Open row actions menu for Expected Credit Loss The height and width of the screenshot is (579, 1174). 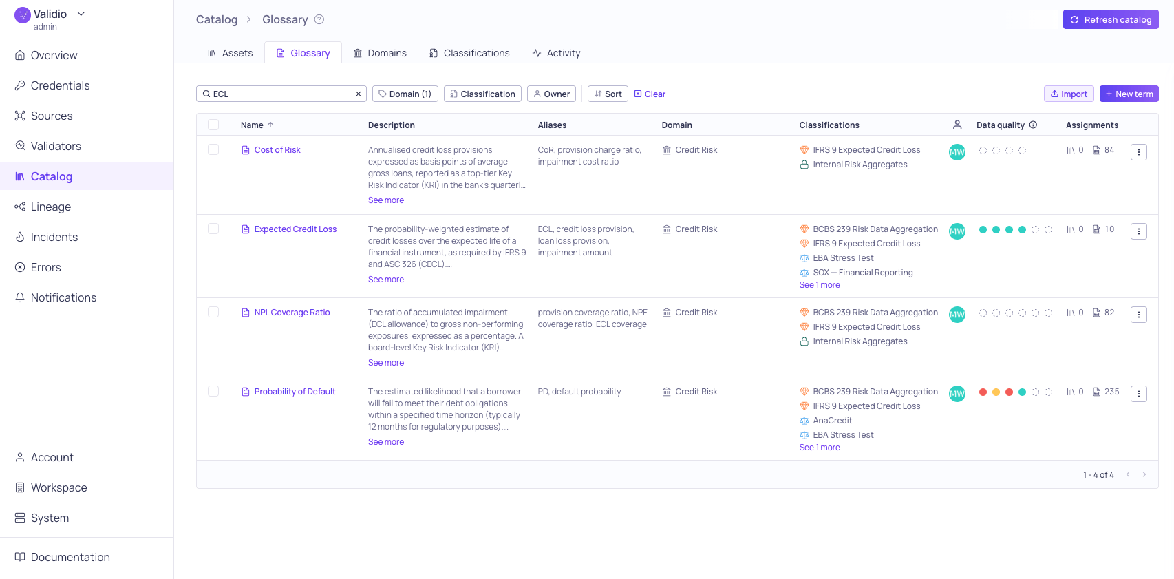coord(1139,231)
